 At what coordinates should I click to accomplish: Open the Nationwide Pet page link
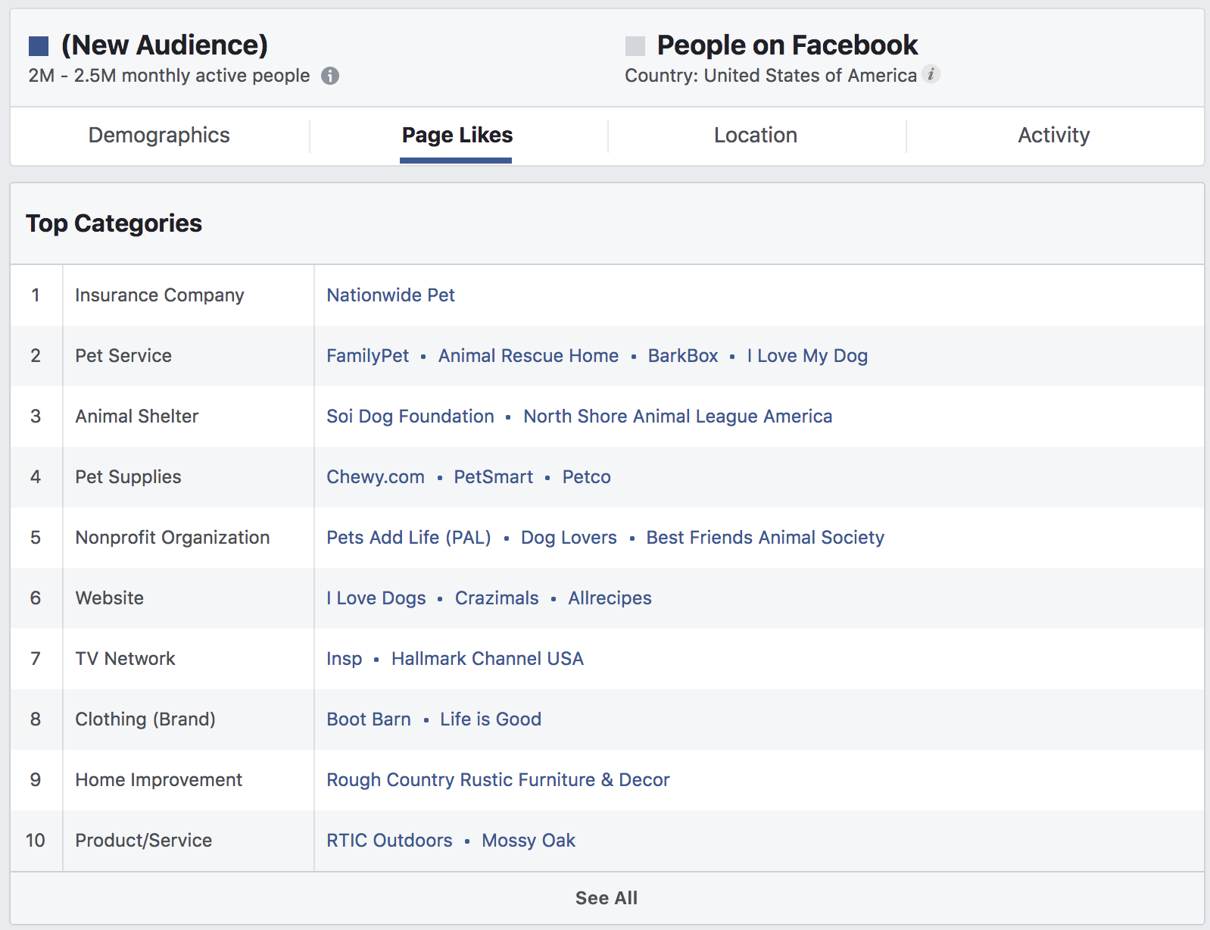coord(391,295)
